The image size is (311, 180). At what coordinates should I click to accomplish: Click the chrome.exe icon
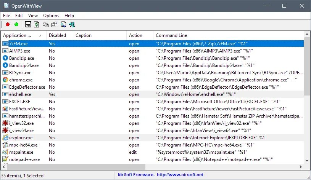pos(5,80)
